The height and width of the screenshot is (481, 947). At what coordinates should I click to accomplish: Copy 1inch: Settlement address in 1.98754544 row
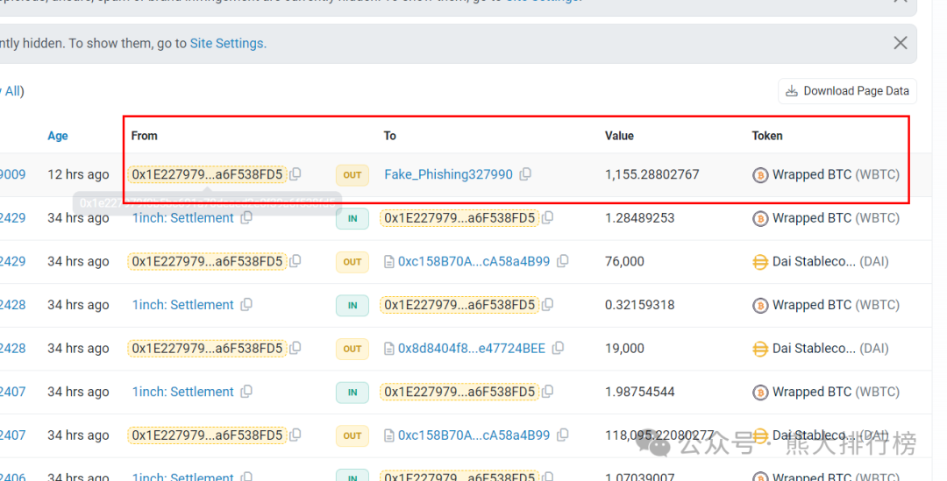coord(246,392)
